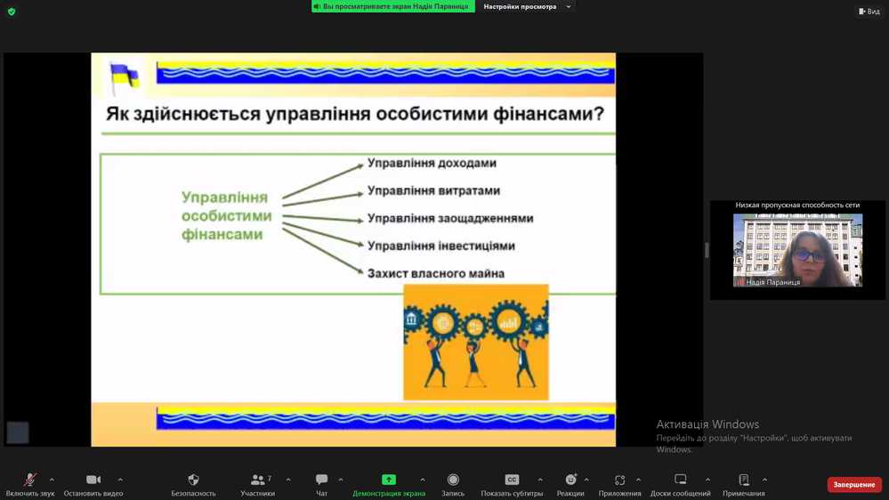Start Демонстрация экрана screen share
The width and height of the screenshot is (889, 500).
pyautogui.click(x=389, y=480)
